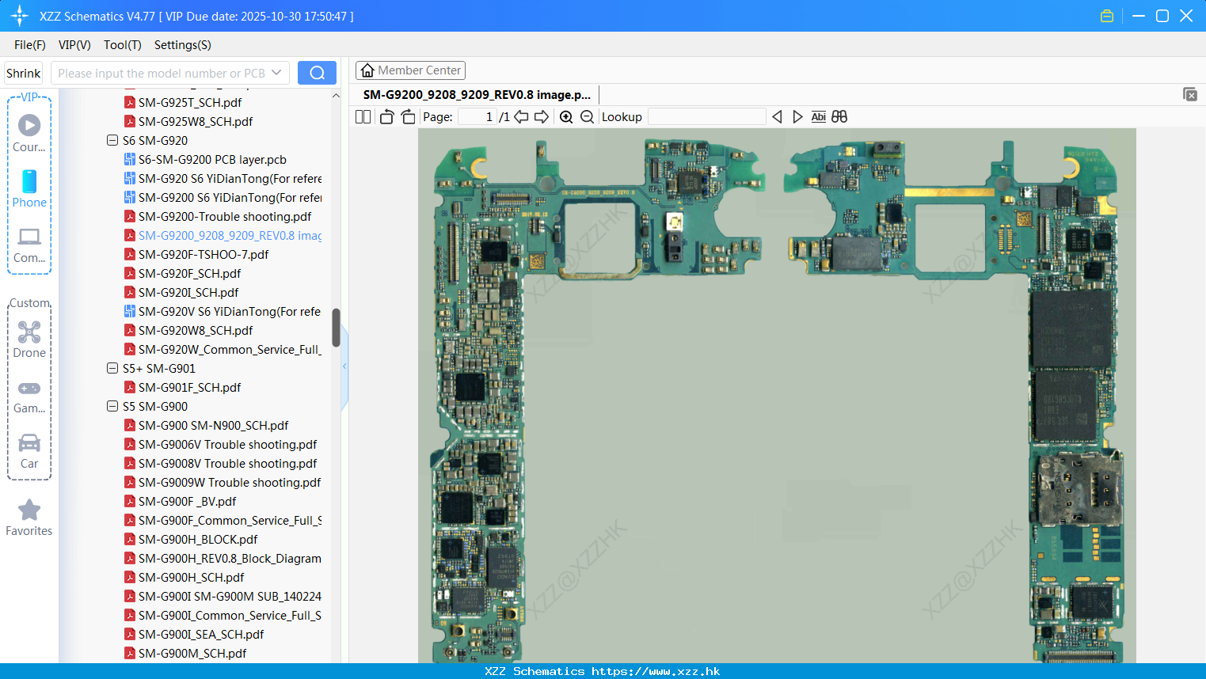Open the Car category
Image resolution: width=1206 pixels, height=679 pixels.
(x=29, y=451)
